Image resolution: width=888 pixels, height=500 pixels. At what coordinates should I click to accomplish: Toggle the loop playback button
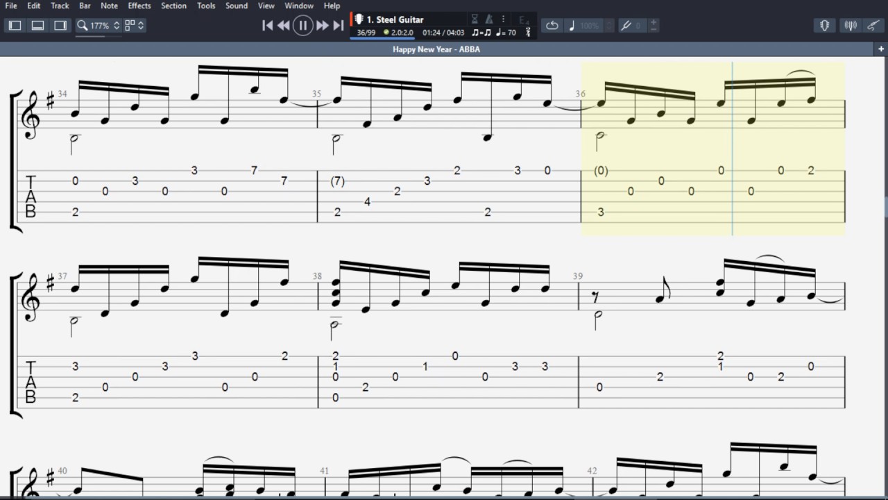[552, 26]
